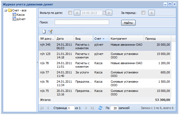Screen dimensions: 179x115
Task: Click amount cell 20 000,00
Action: pyautogui.click(x=163, y=45)
